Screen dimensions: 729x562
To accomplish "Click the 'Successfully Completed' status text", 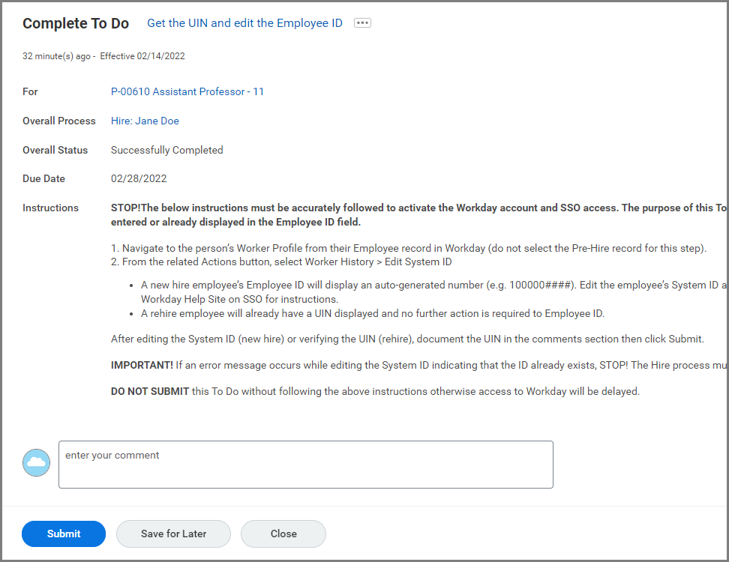I will pos(166,150).
